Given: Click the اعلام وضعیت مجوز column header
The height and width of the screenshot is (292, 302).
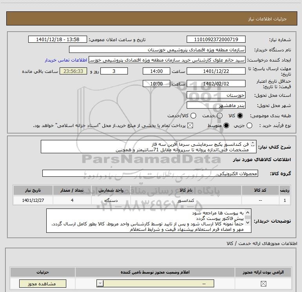Looking at the screenshot, I should tap(155, 272).
